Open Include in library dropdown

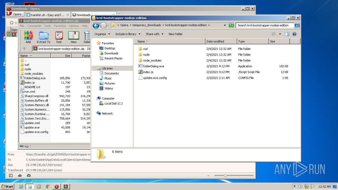tap(128, 34)
